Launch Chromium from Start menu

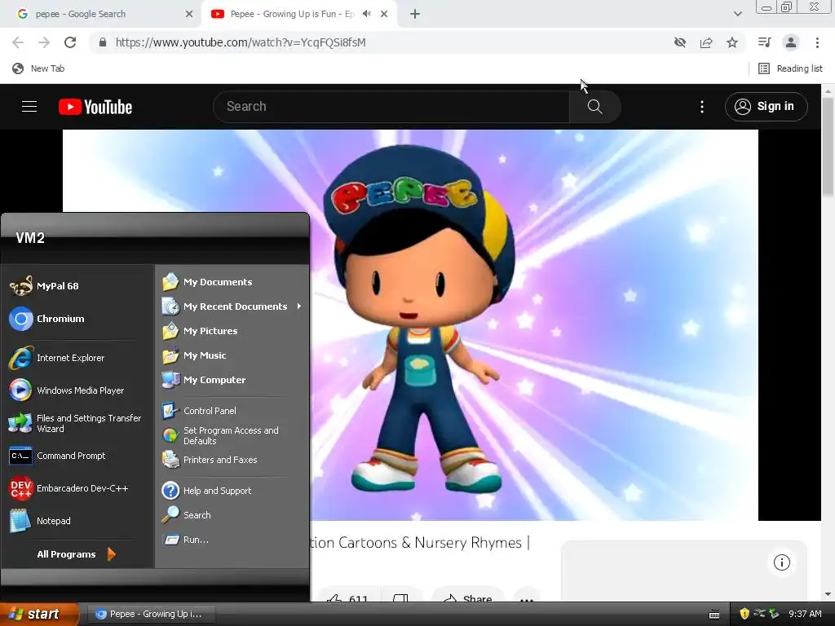(77, 319)
